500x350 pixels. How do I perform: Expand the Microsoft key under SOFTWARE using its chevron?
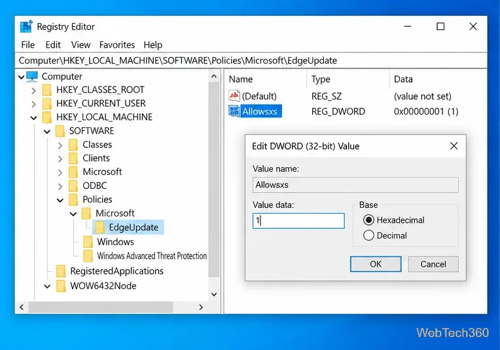point(60,173)
